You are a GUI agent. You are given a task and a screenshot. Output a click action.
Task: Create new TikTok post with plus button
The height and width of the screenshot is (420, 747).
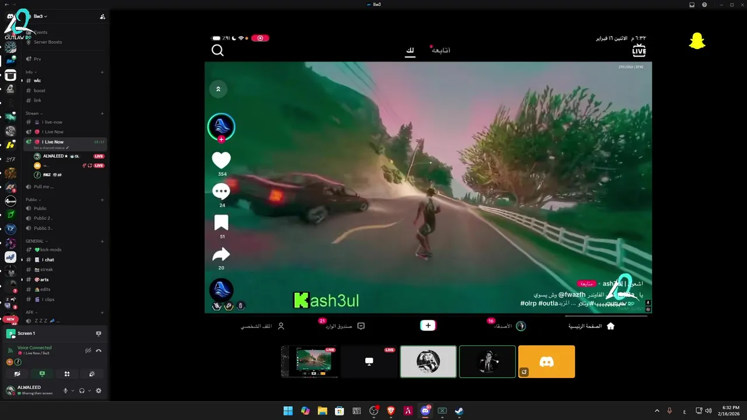pos(428,326)
